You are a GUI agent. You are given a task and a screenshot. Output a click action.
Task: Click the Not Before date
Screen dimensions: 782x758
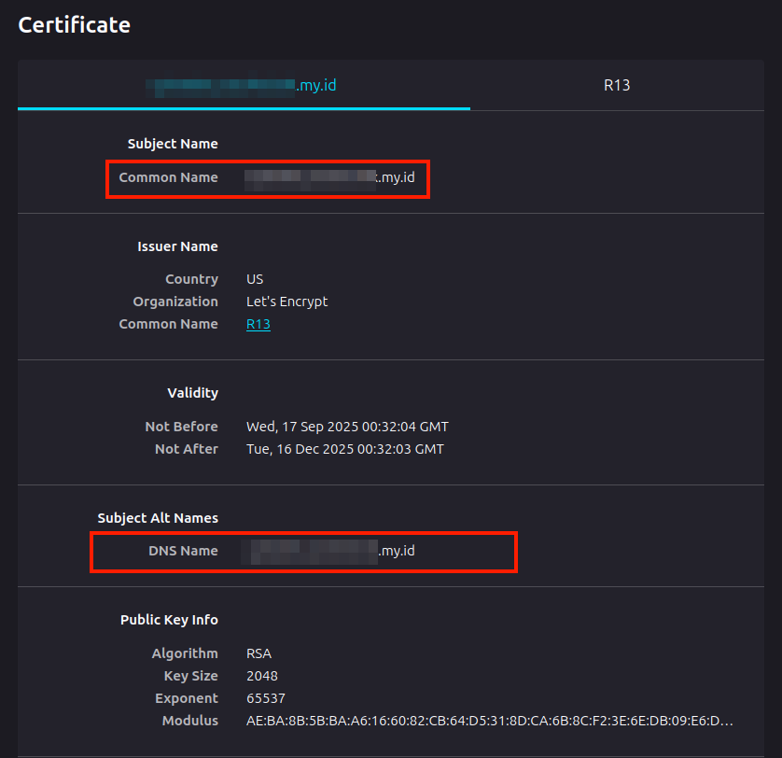click(348, 426)
